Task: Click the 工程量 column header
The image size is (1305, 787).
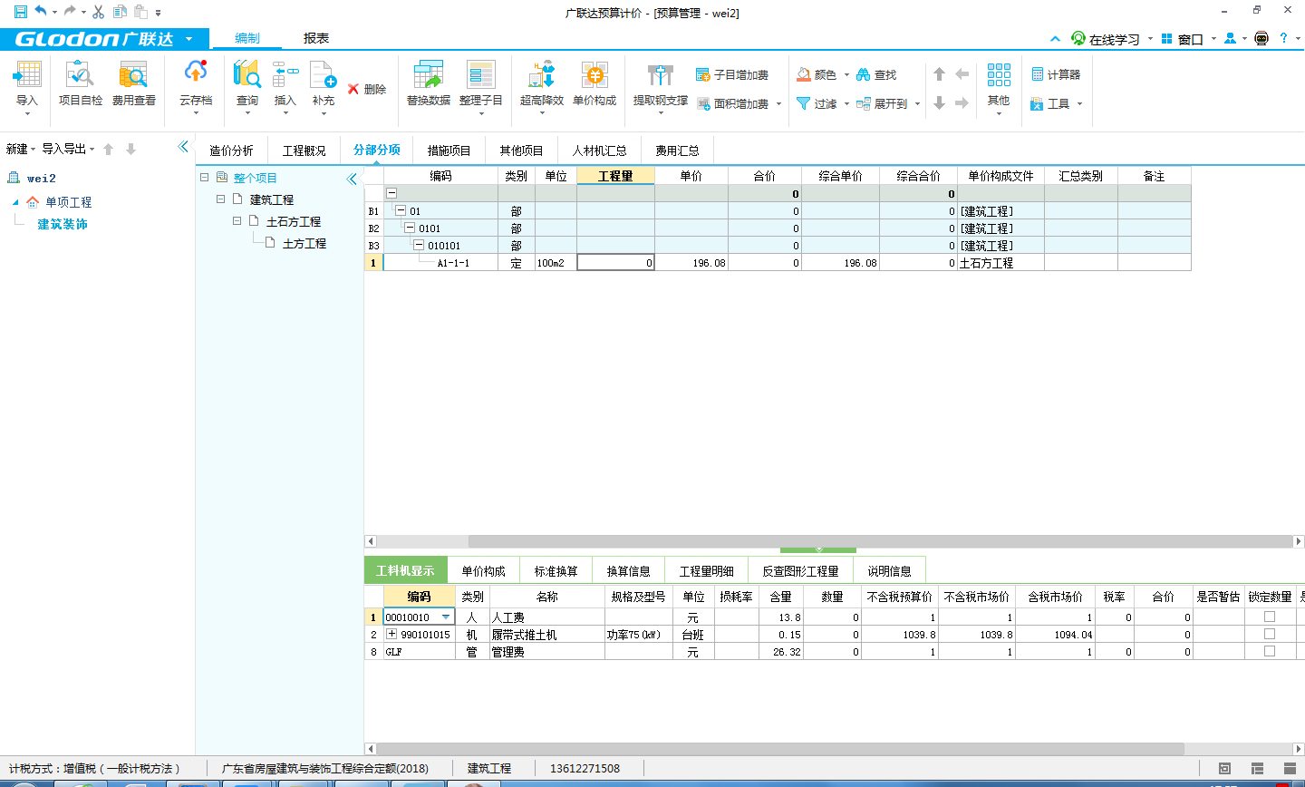Action: click(615, 176)
